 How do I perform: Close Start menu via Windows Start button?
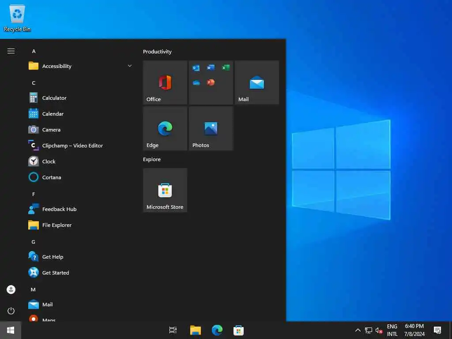[x=11, y=330]
